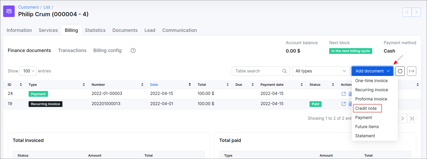Sort the table by Total column
The image size is (427, 159).
tap(227, 85)
